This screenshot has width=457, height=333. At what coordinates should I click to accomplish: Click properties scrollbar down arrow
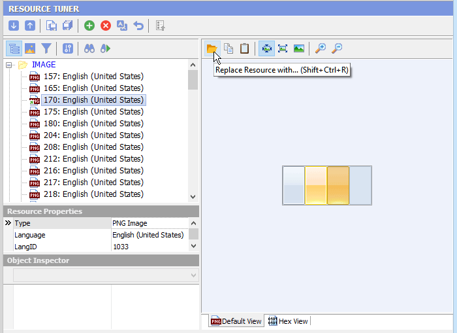[x=193, y=246]
